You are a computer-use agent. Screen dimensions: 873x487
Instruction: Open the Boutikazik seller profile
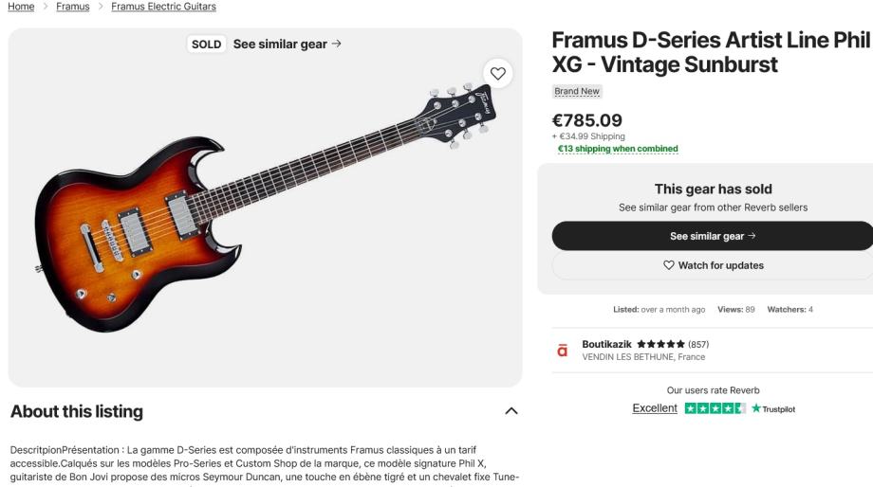point(606,344)
